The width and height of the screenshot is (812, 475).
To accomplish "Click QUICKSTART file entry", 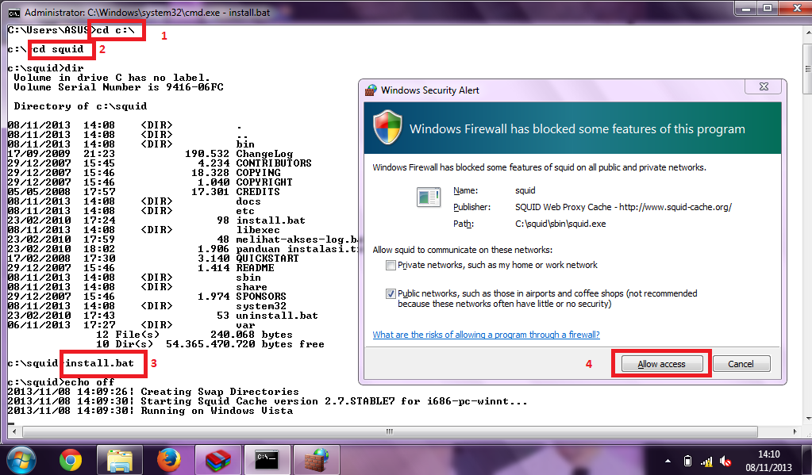I will (267, 259).
